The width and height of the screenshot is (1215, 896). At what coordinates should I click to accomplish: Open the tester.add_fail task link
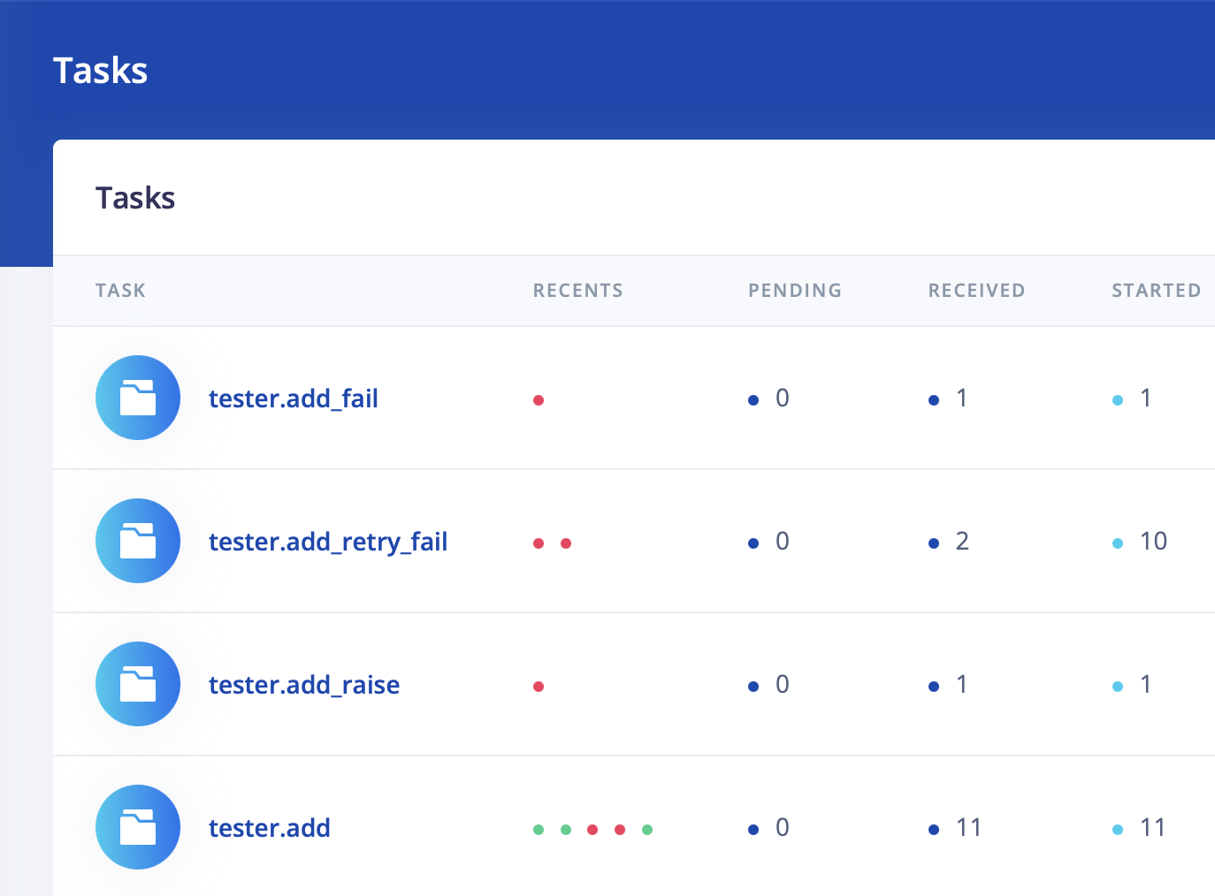coord(293,399)
